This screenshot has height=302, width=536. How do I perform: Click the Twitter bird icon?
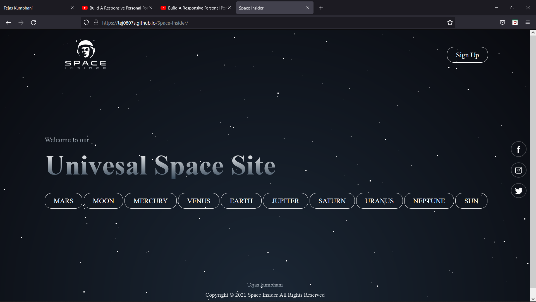coord(518,191)
